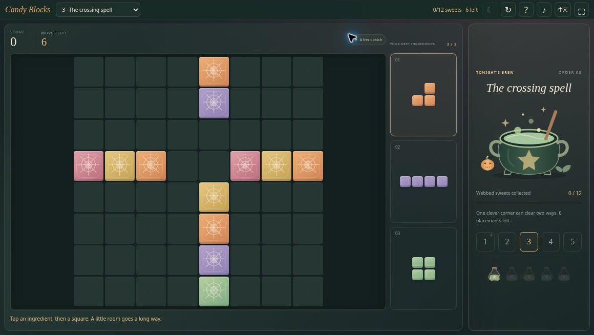Click the "Webbed sweets collected" progress bar
Image resolution: width=594 pixels, height=335 pixels.
click(529, 203)
